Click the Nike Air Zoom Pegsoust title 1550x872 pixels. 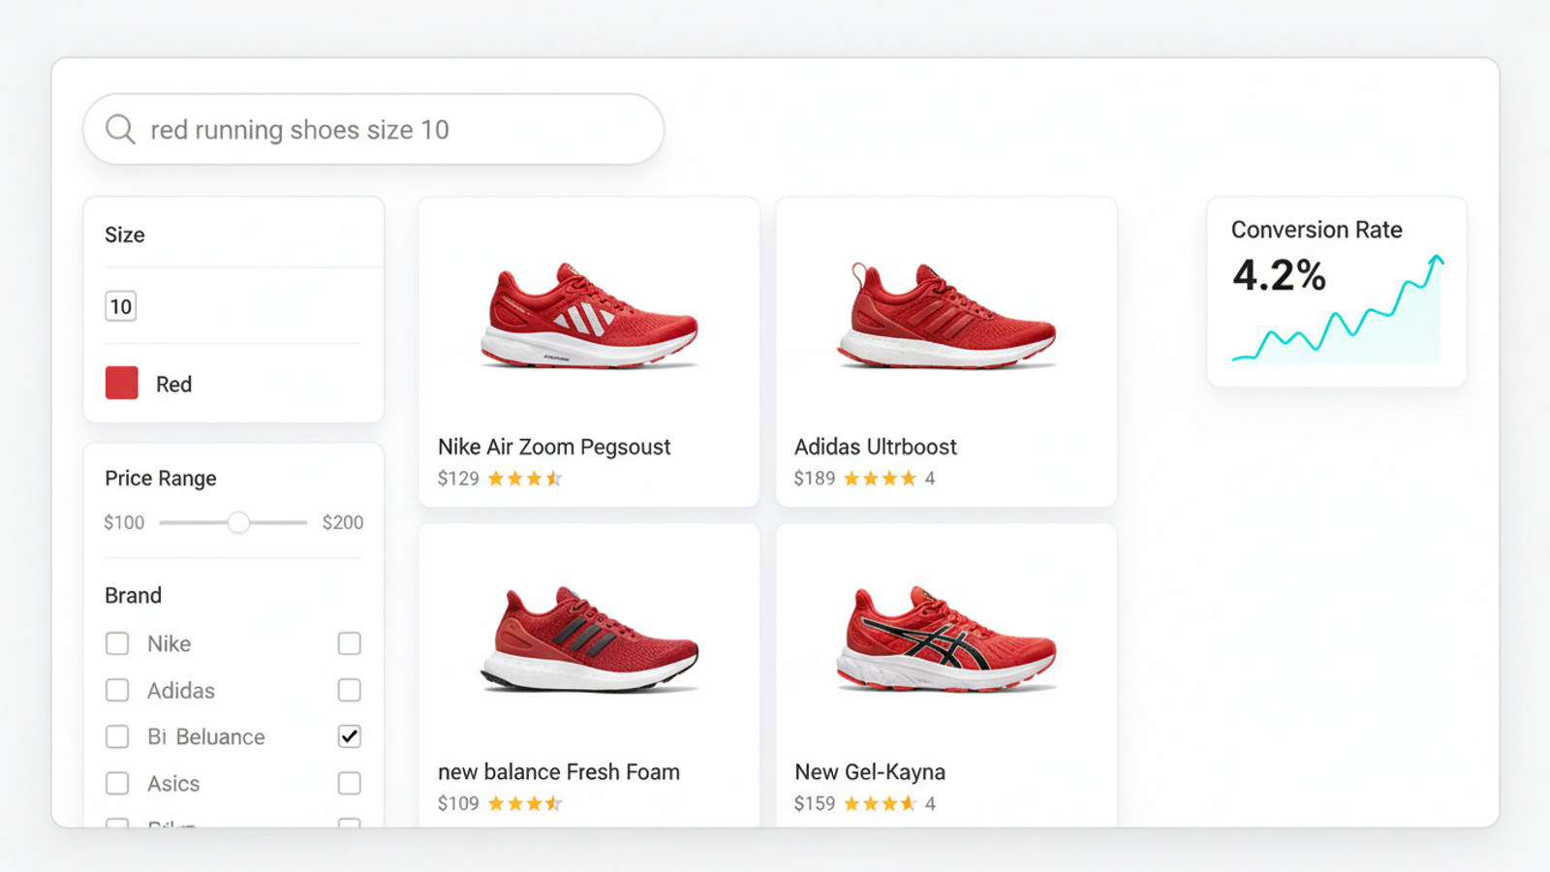(x=554, y=447)
